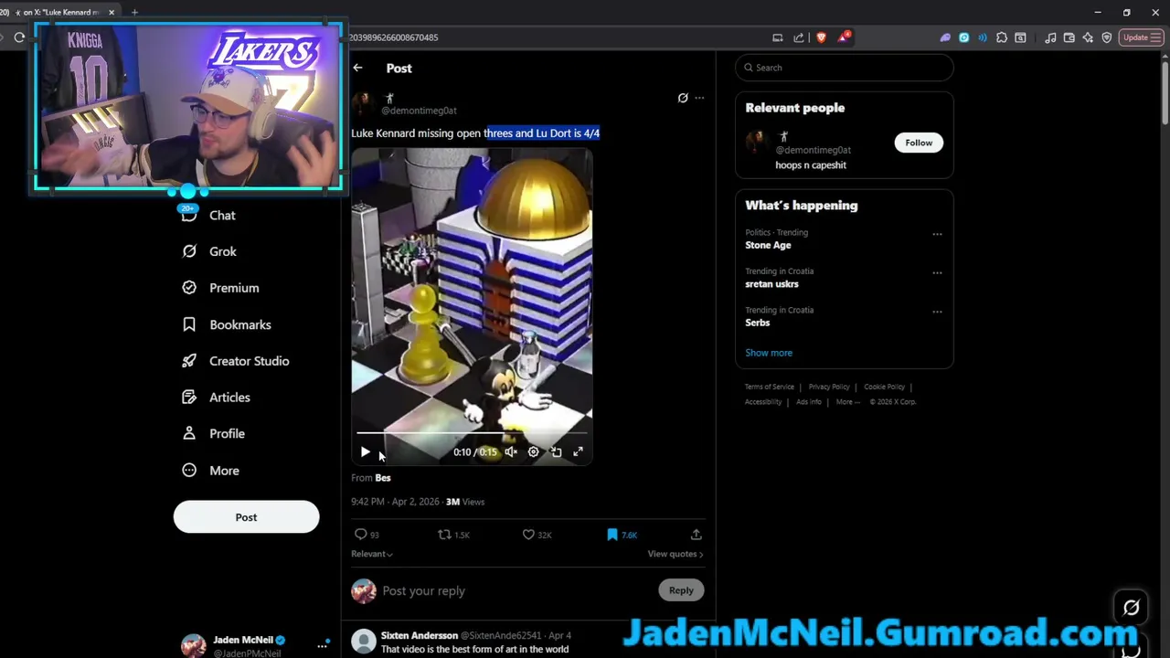This screenshot has height=658, width=1170.
Task: Follow @demontimeg0at
Action: coord(919,143)
